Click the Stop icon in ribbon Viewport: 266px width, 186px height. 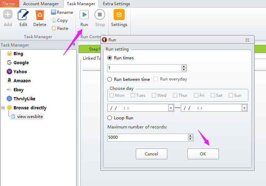[x=100, y=15]
